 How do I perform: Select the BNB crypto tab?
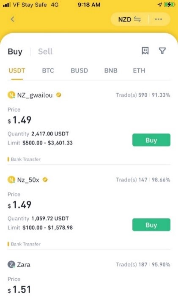pyautogui.click(x=111, y=71)
